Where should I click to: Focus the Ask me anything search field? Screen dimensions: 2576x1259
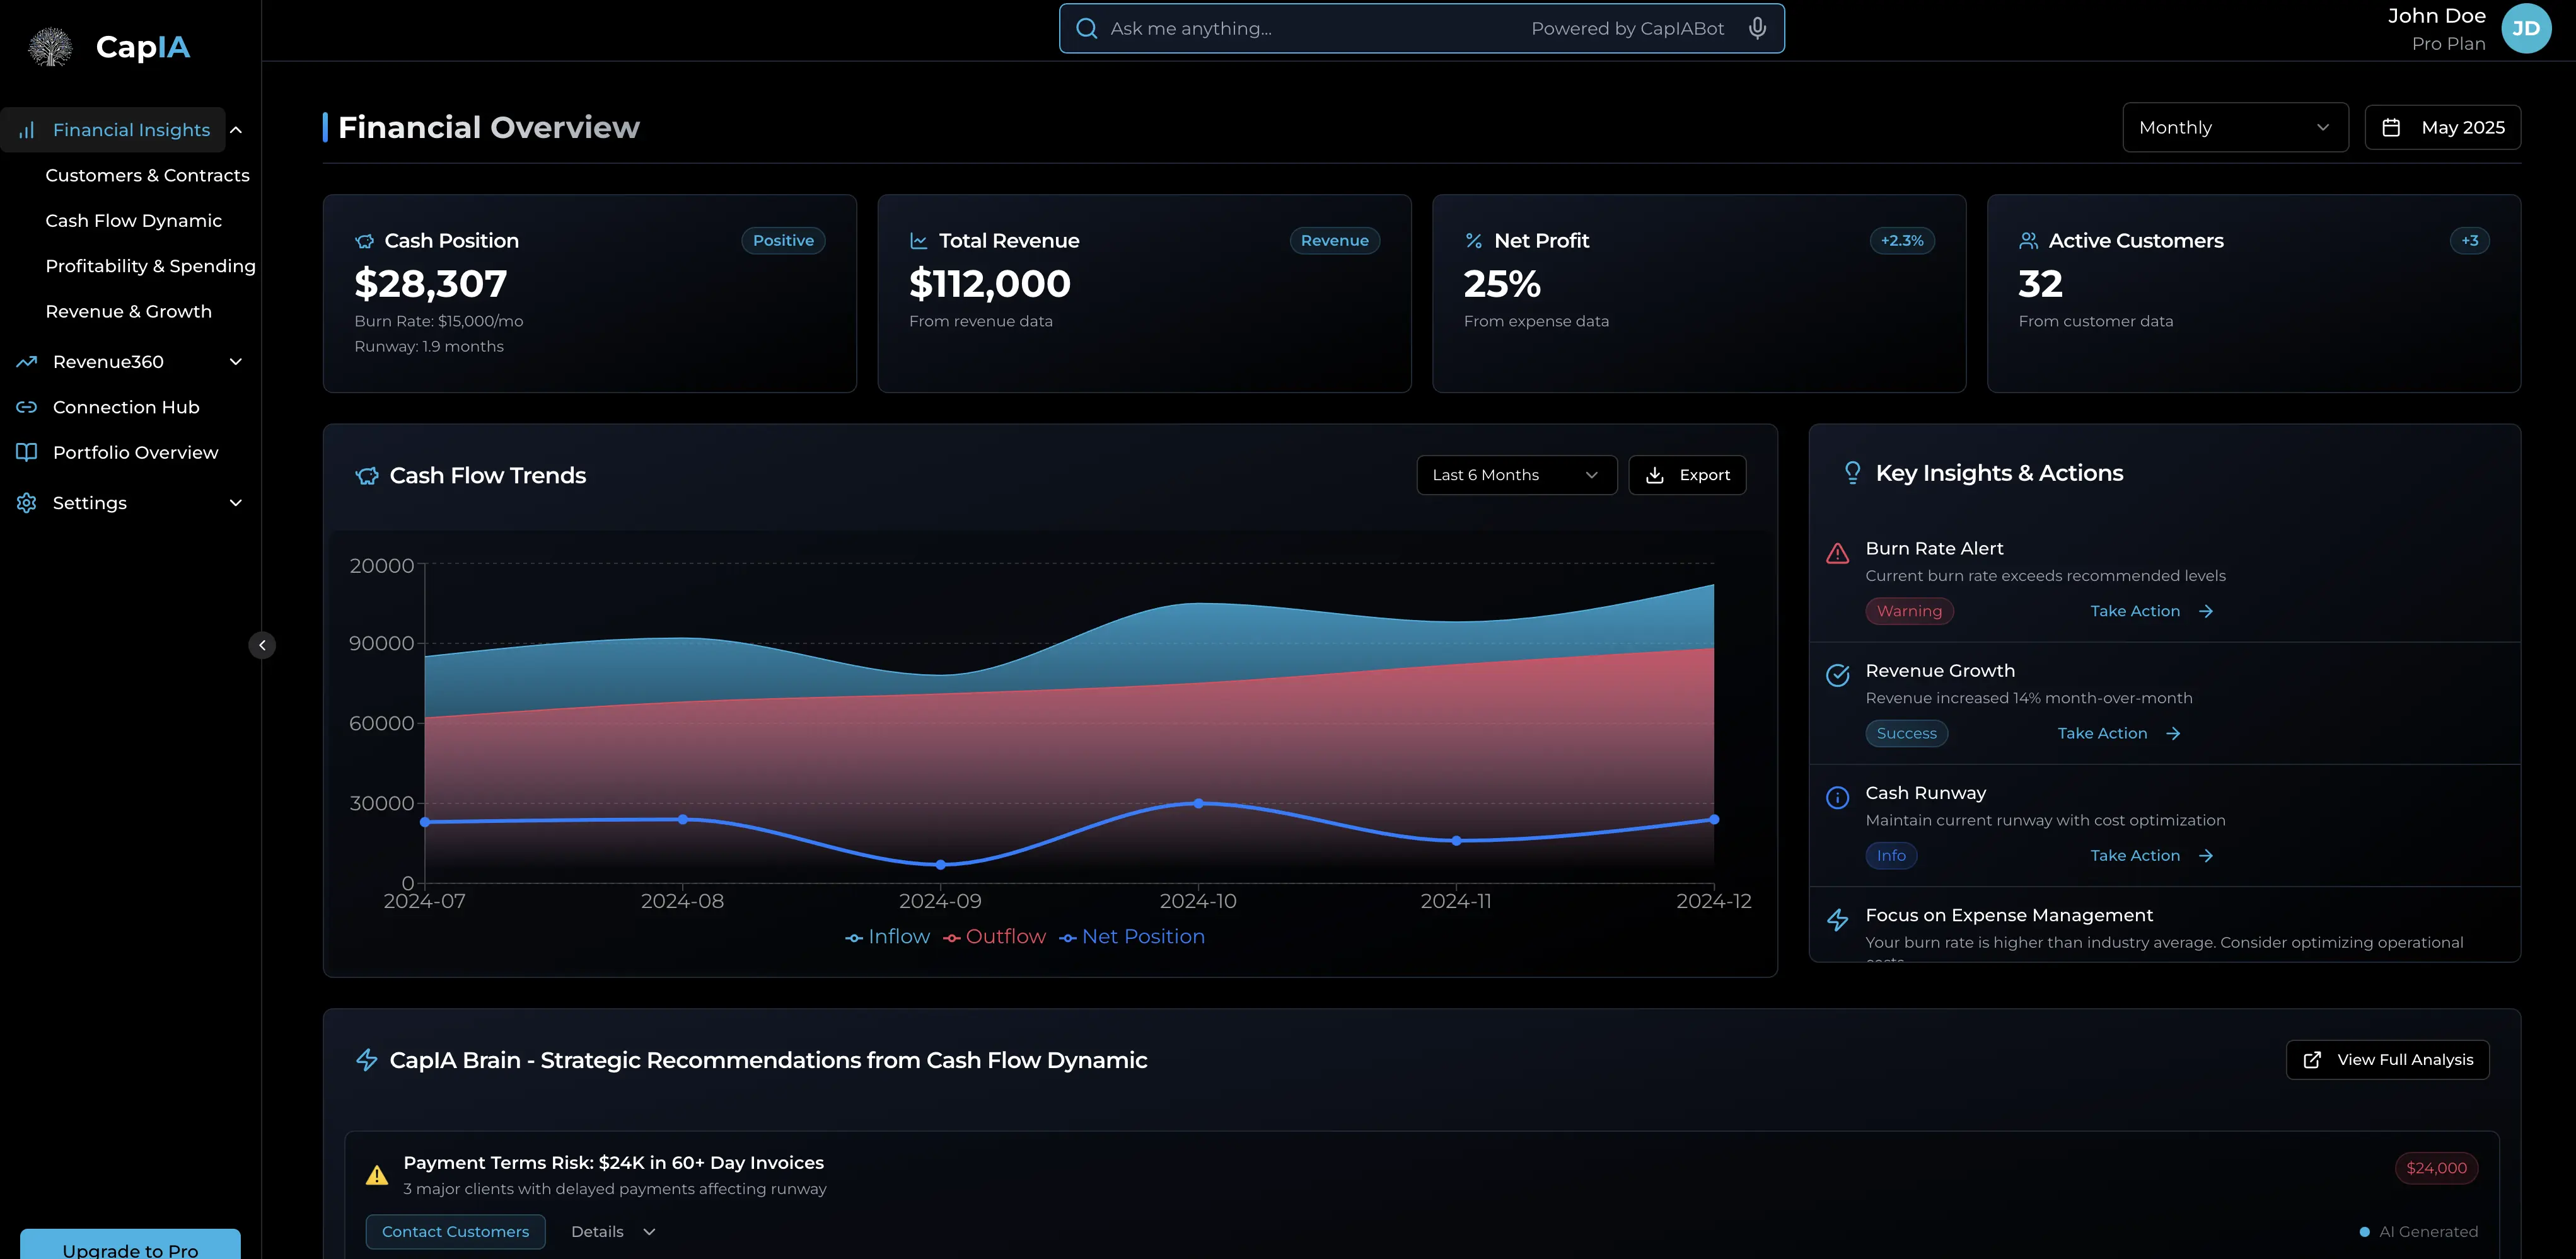[1421, 28]
